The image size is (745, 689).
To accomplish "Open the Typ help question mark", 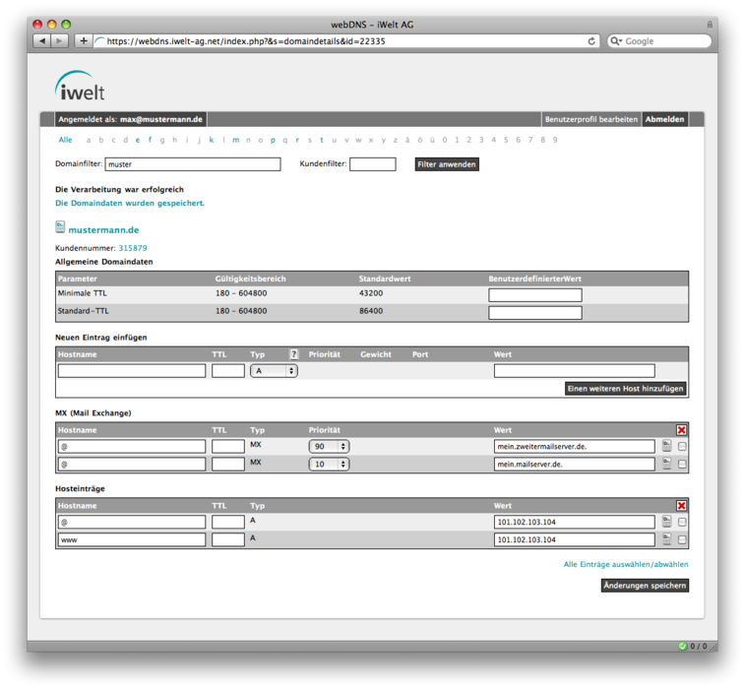I will 293,354.
